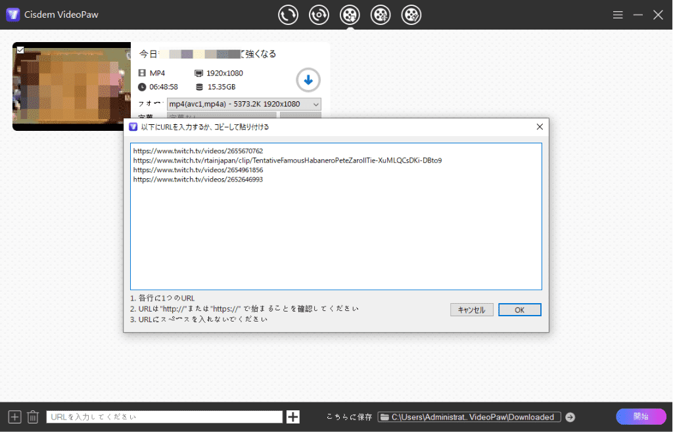
Task: Click the trash delete icon
Action: [x=33, y=417]
